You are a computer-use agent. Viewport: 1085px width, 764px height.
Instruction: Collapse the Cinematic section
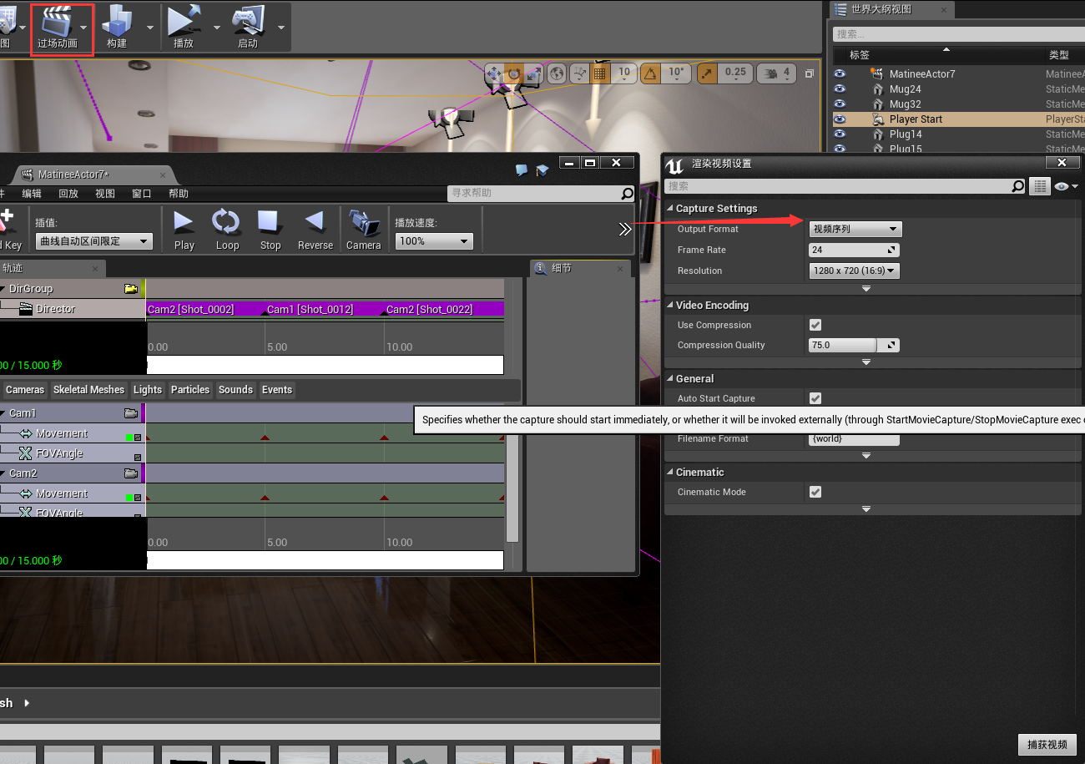pyautogui.click(x=669, y=473)
